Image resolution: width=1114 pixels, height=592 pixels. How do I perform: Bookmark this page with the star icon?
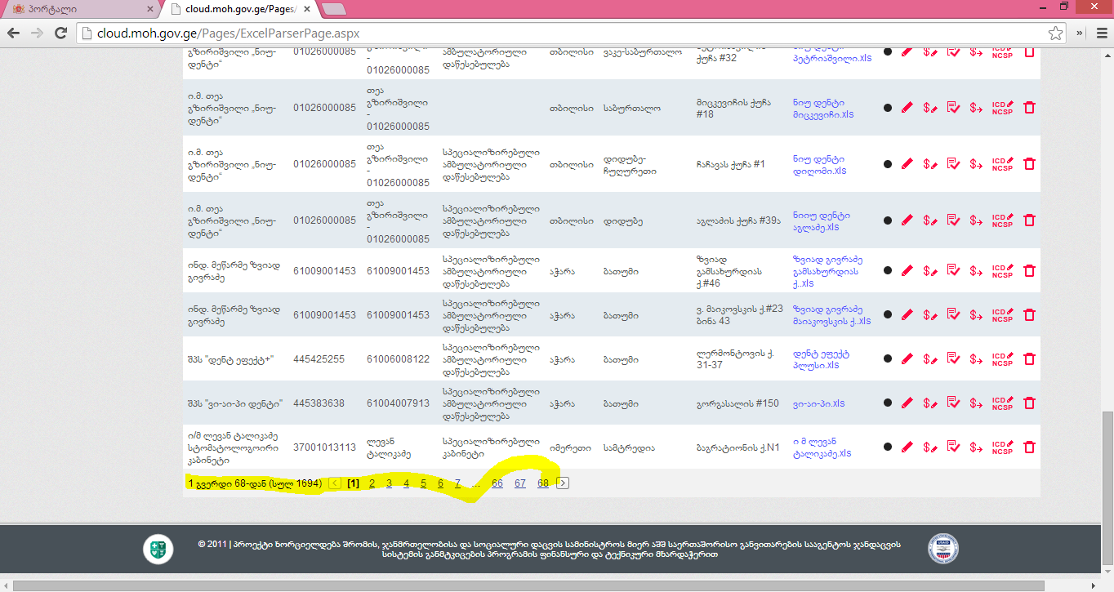pyautogui.click(x=1055, y=33)
